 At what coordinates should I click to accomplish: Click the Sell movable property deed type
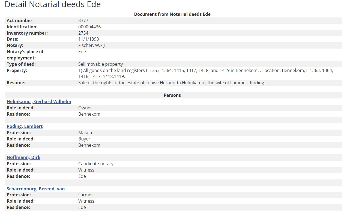click(100, 64)
